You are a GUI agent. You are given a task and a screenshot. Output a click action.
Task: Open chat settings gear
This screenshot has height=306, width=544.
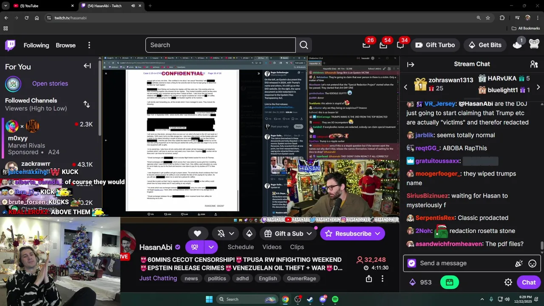pyautogui.click(x=508, y=282)
